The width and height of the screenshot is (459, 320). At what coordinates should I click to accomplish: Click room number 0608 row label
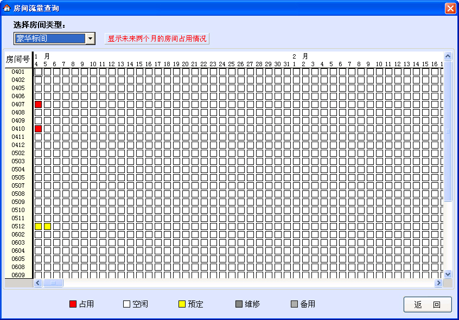click(18, 267)
